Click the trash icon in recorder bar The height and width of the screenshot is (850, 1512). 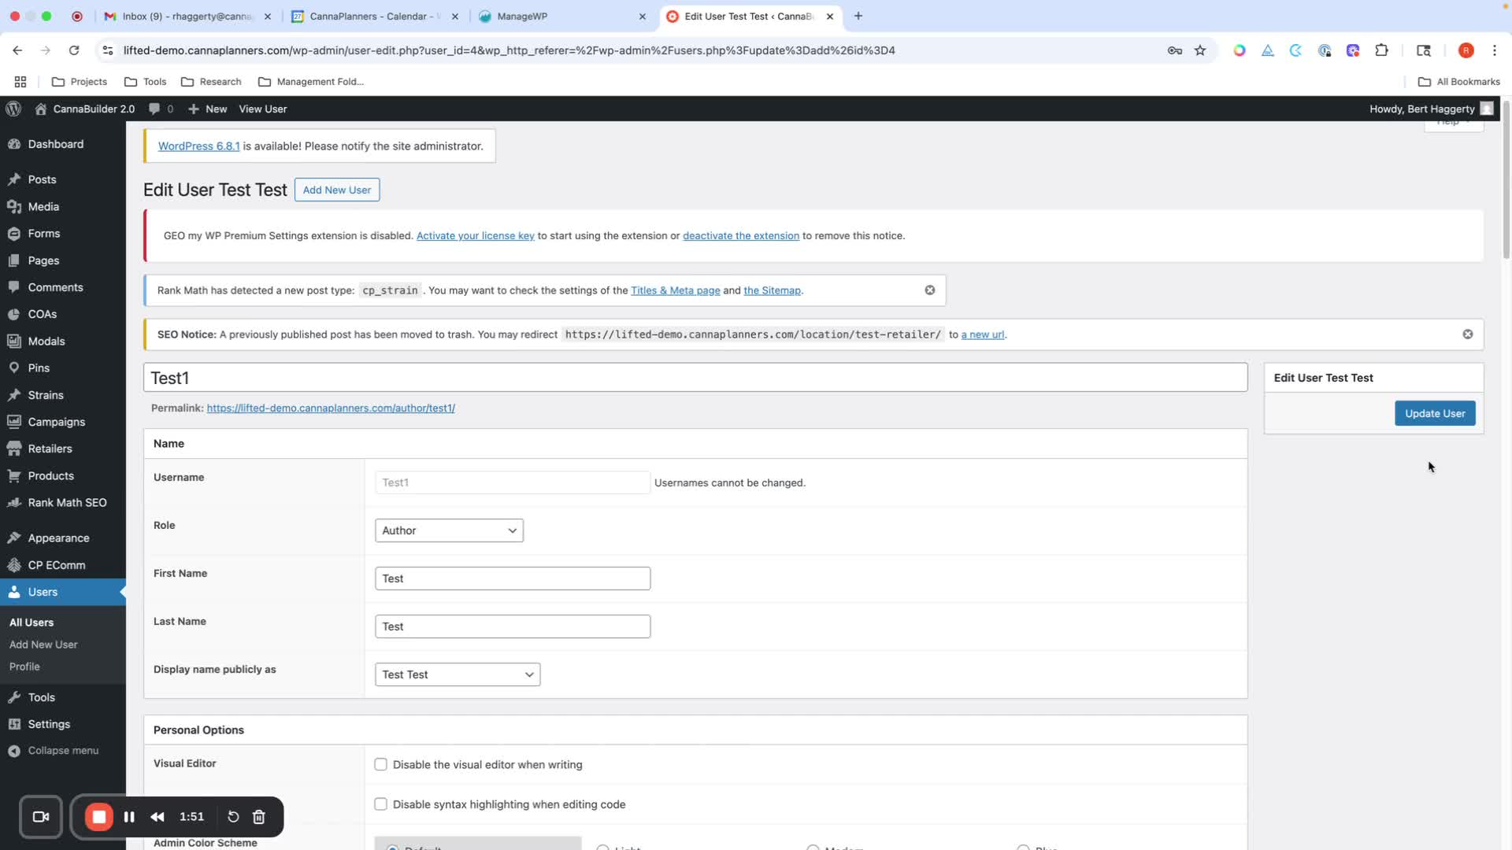pos(259,817)
